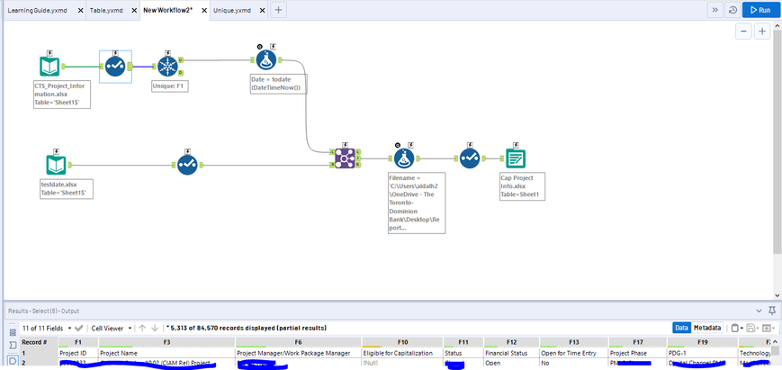Select the testdate.xlsx Input Data tool
The image size is (782, 370).
coord(56,165)
